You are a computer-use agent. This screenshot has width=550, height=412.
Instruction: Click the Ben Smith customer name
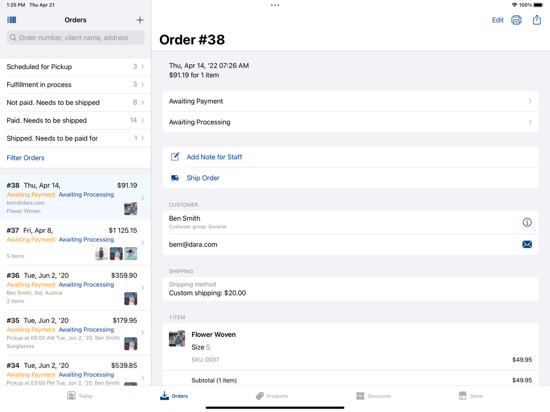coord(184,218)
